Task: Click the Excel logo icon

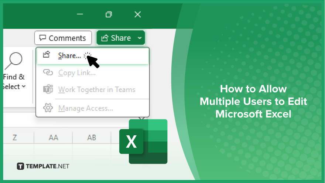Action: (x=143, y=142)
